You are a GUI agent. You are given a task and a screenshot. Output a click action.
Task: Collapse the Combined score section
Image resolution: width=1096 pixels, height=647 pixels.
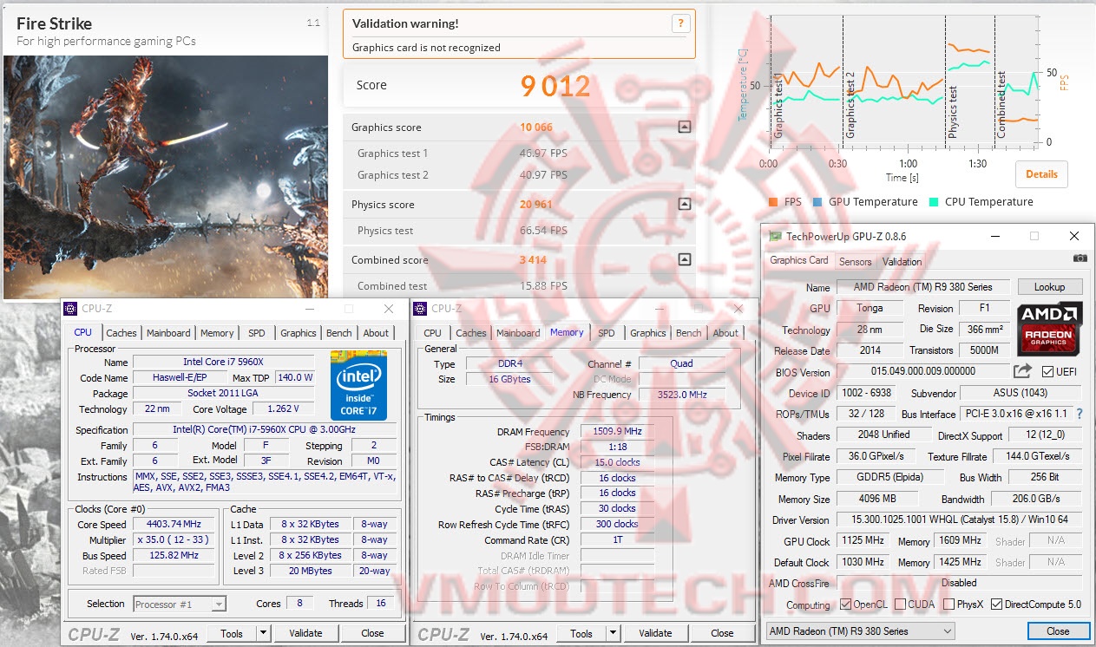685,259
